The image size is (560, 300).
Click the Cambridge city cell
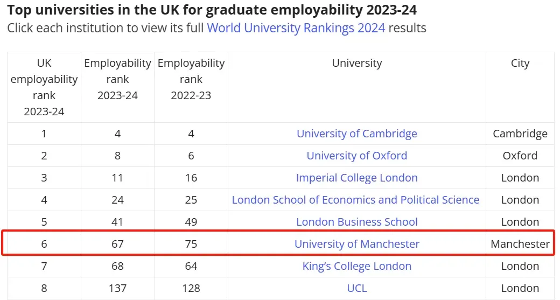520,134
